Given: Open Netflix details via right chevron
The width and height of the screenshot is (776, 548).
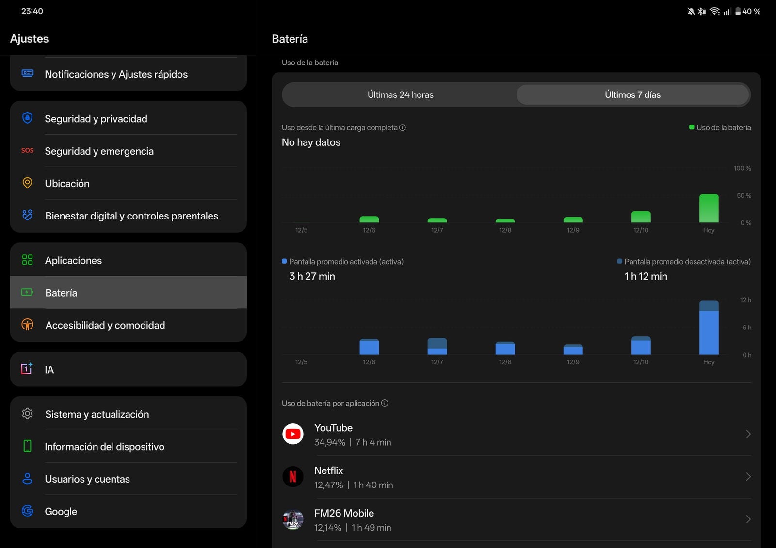Looking at the screenshot, I should 748,477.
